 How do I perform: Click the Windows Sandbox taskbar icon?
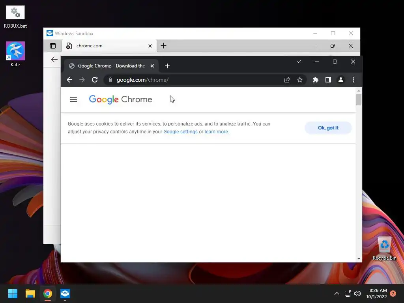(65, 294)
